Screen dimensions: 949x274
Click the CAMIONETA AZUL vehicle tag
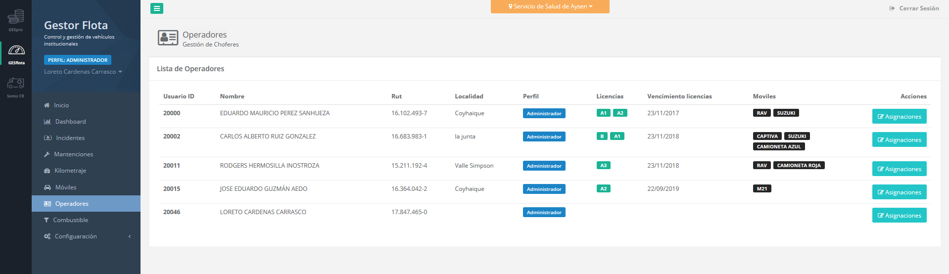click(x=778, y=147)
